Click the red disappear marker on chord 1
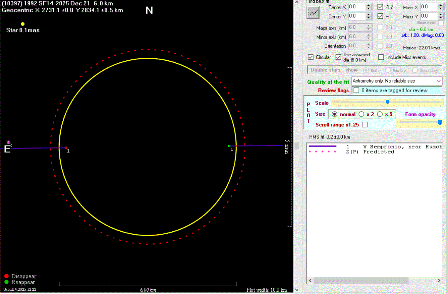Image resolution: width=447 pixels, height=294 pixels. (66, 148)
